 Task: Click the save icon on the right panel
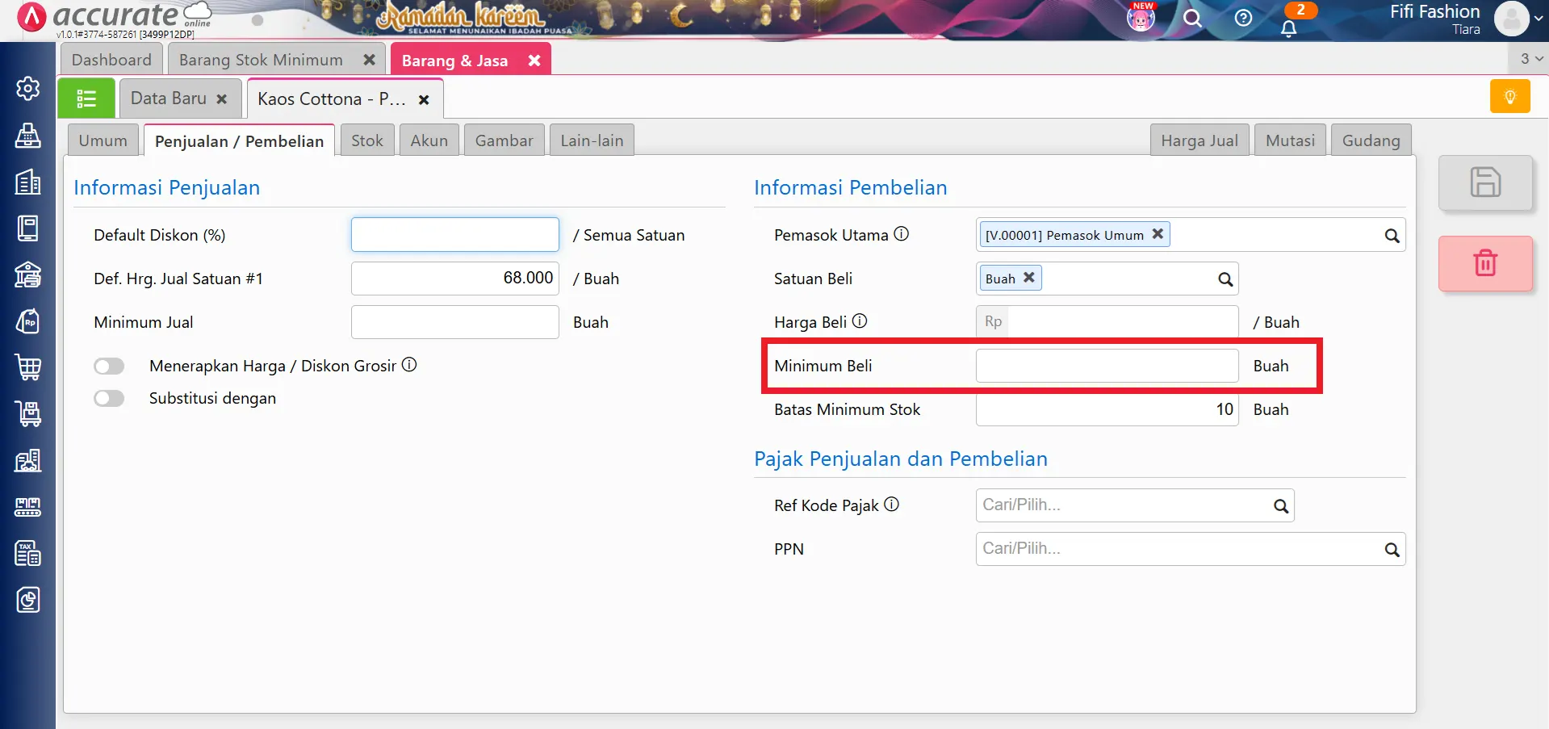(x=1486, y=182)
